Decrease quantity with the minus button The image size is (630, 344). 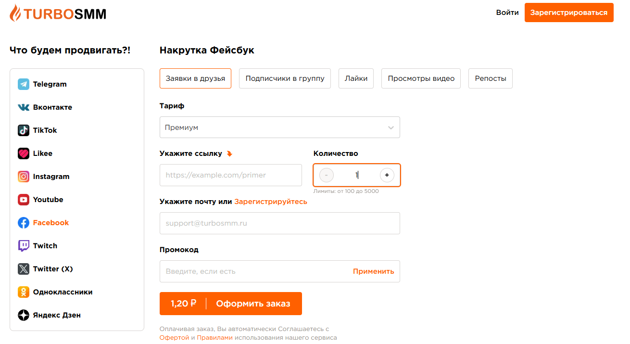(x=327, y=175)
